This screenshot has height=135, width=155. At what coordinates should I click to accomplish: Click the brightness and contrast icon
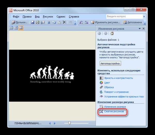(x=101, y=78)
